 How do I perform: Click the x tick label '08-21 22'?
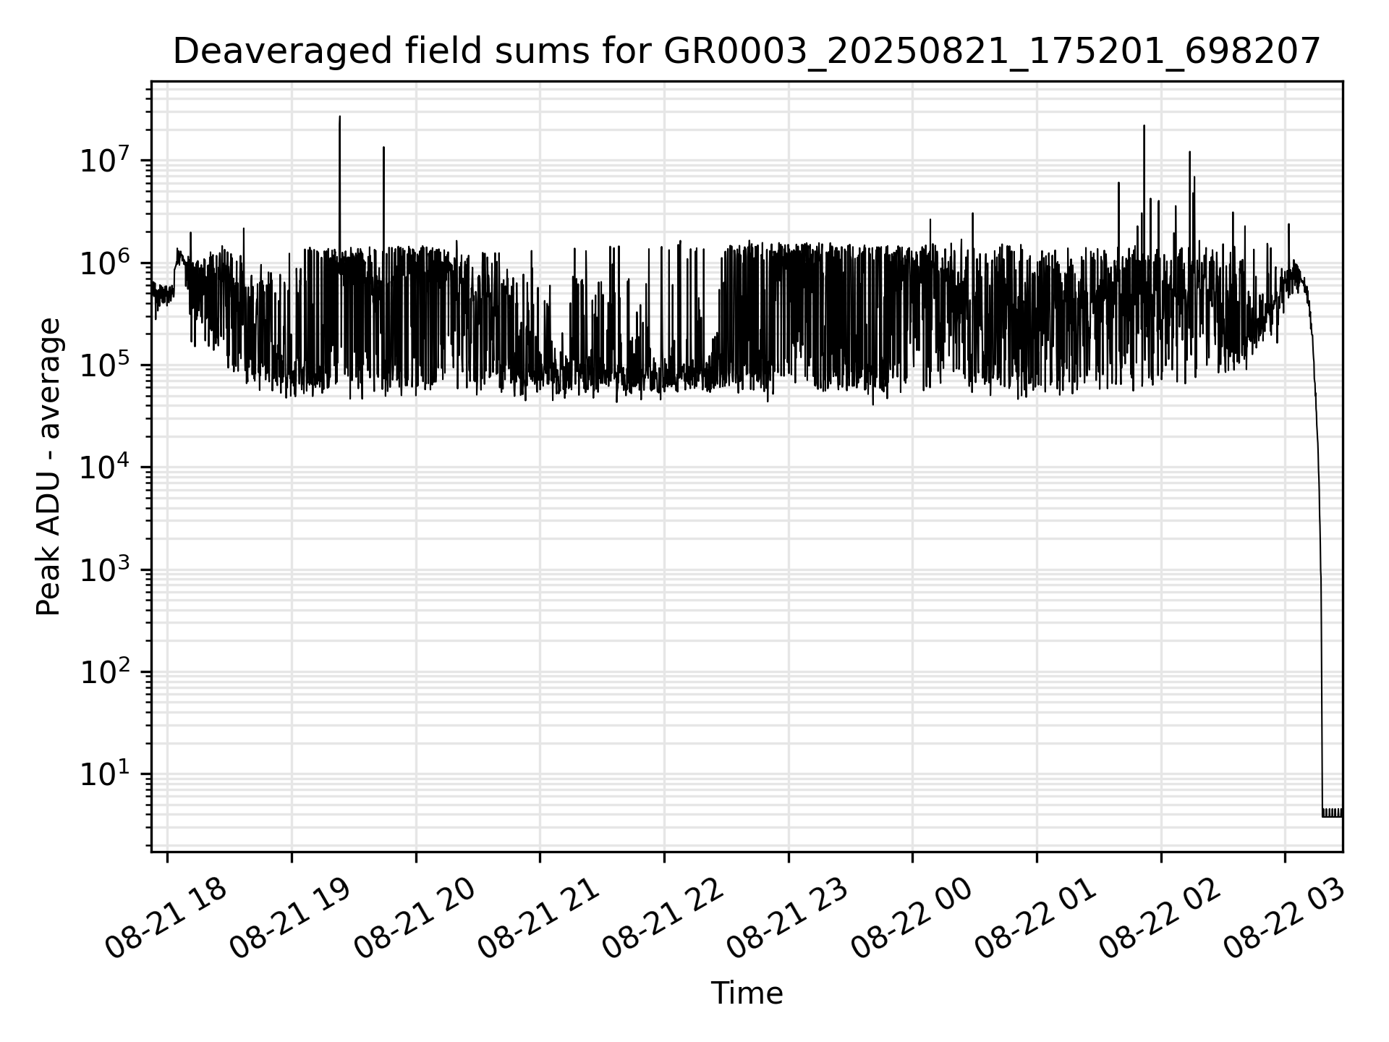click(663, 919)
